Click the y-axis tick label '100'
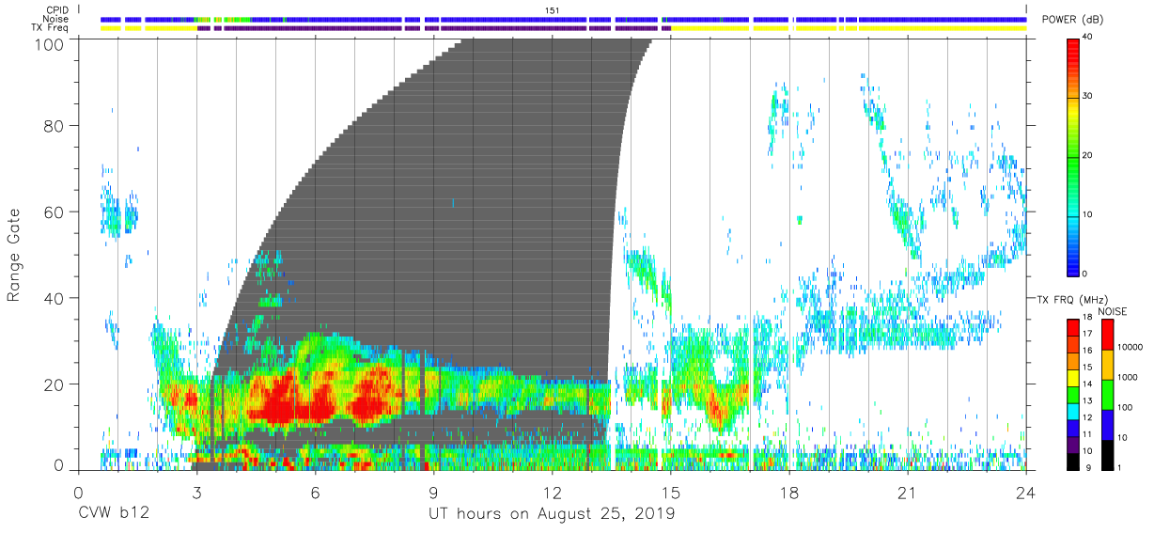 pos(49,43)
